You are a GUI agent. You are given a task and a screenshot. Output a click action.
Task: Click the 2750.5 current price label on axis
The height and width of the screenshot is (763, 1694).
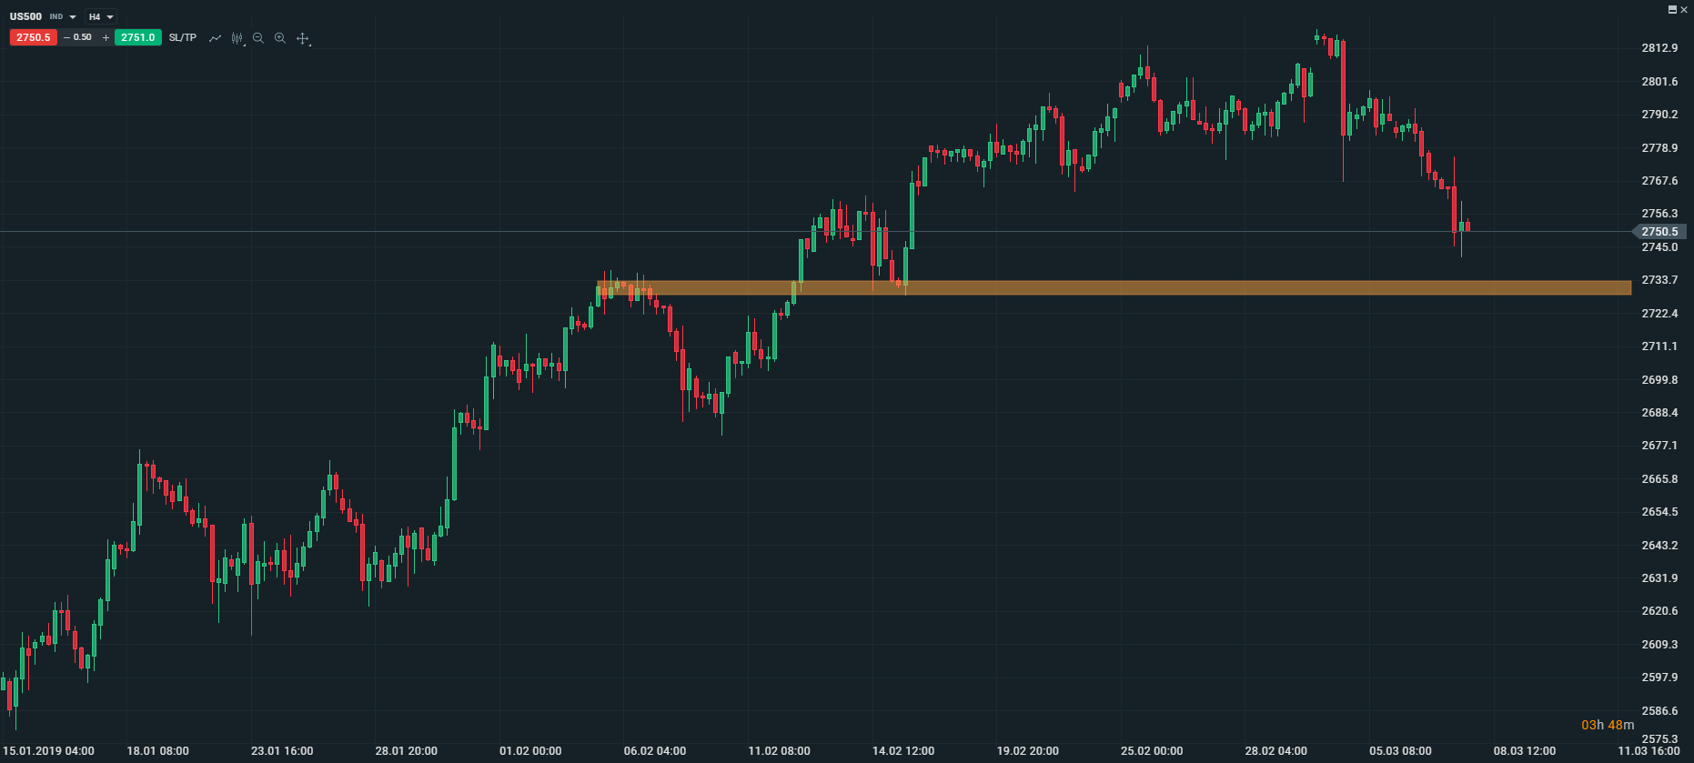point(1659,232)
